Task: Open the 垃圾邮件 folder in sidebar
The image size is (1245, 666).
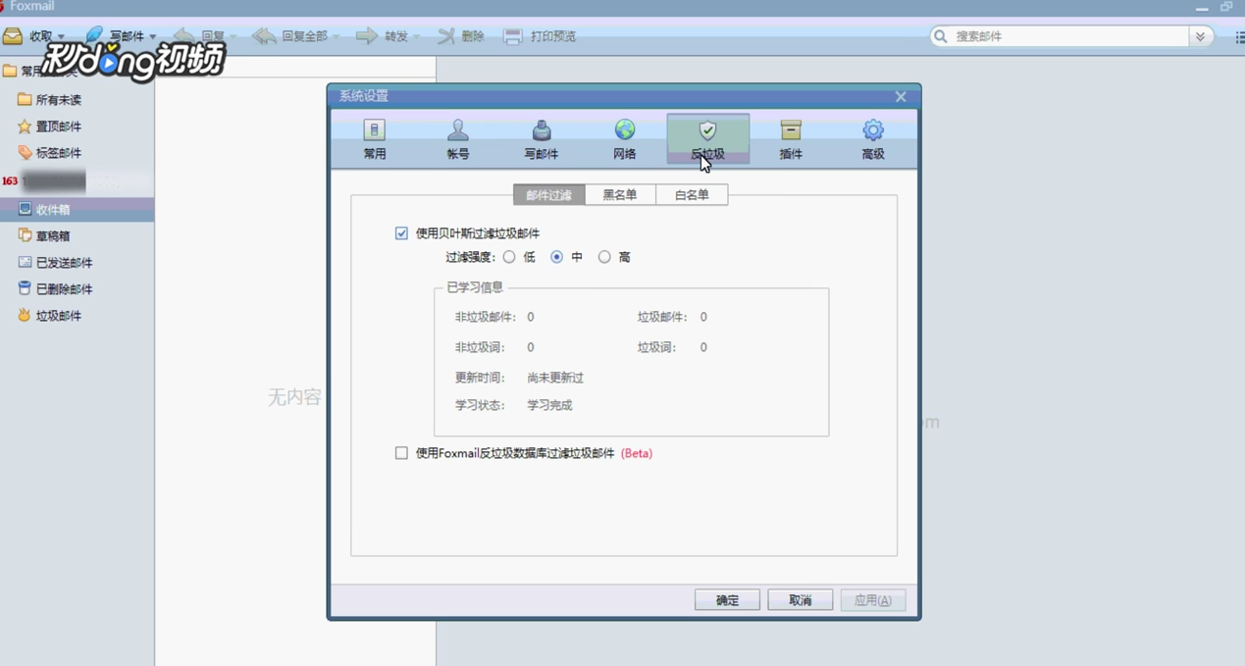Action: [57, 315]
